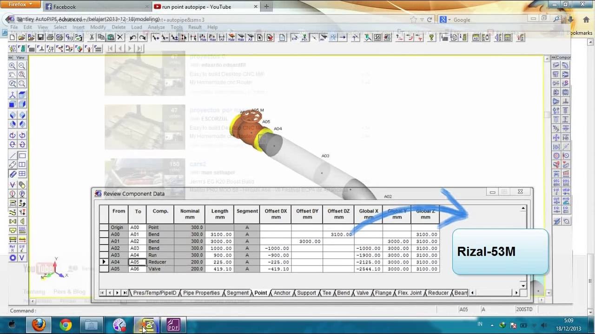Open Google Chrome from the taskbar
Screen dimensions: 595x334
click(66, 325)
